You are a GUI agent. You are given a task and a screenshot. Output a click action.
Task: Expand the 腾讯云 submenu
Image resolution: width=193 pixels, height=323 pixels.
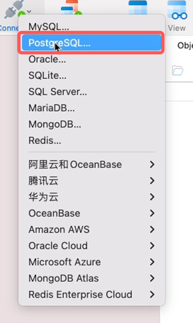92,181
